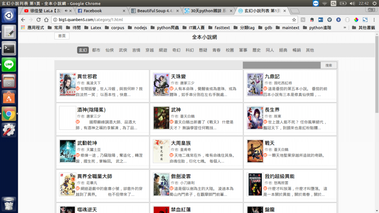This screenshot has height=213, width=379.
Task: Open the corpus bookmark folder
Action: (115, 28)
